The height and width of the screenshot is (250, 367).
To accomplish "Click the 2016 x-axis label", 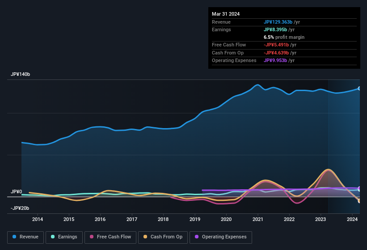I will click(100, 219).
